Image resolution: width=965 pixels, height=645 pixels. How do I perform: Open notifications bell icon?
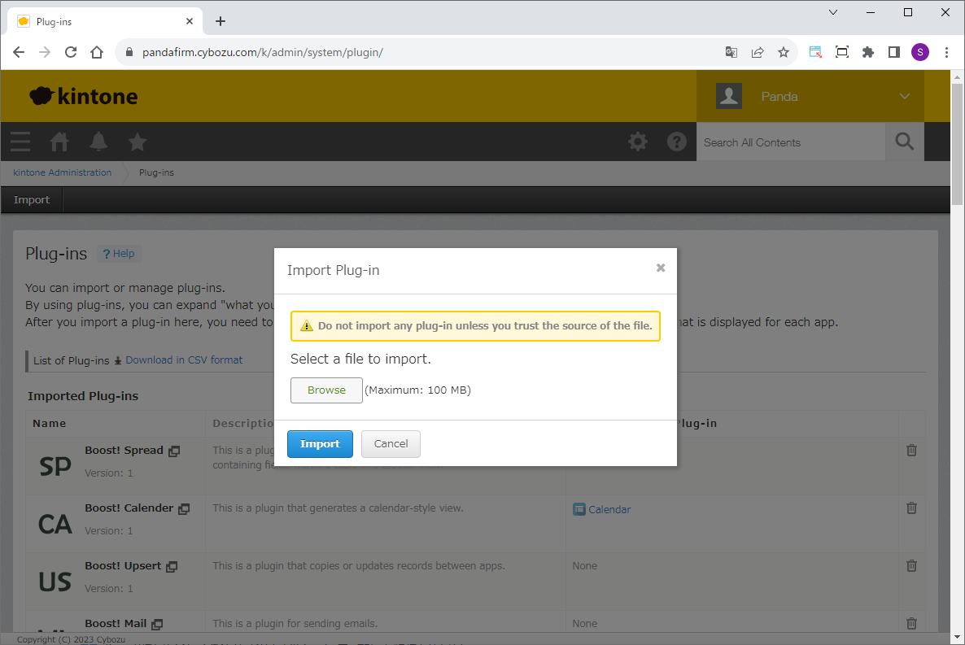(98, 142)
